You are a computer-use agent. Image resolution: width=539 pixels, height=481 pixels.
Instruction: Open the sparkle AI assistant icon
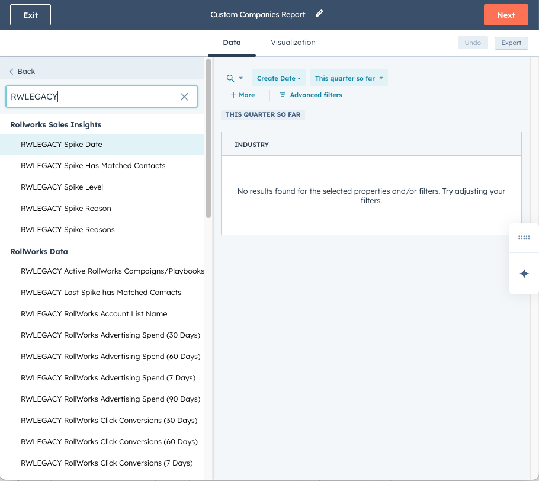coord(524,274)
